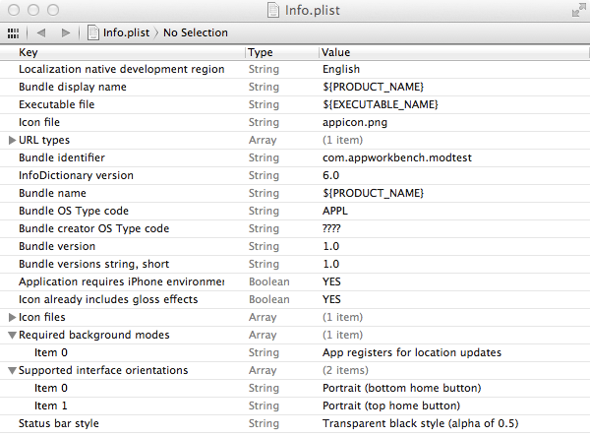Select 'No Selection' in the jump bar
Image resolution: width=590 pixels, height=436 pixels.
pos(195,32)
